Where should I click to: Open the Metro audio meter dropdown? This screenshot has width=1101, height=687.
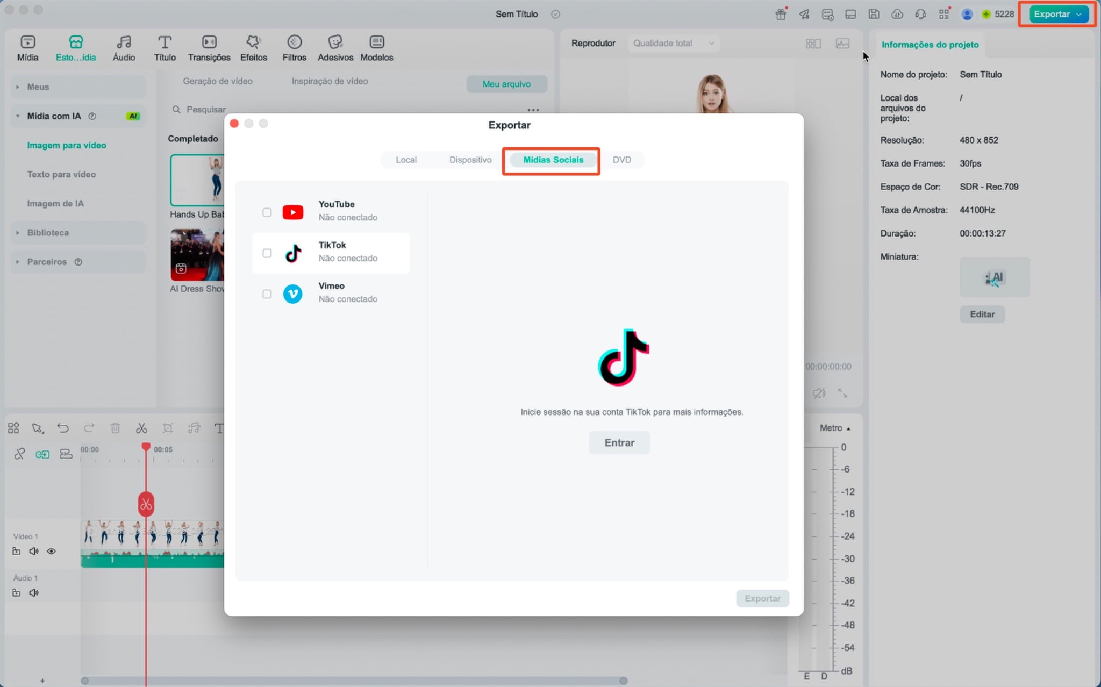coord(835,428)
